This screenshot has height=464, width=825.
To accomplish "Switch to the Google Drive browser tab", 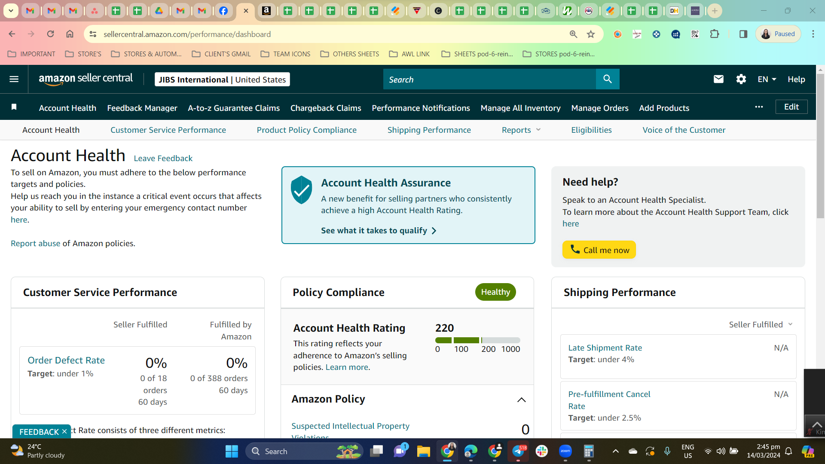I will click(x=159, y=11).
